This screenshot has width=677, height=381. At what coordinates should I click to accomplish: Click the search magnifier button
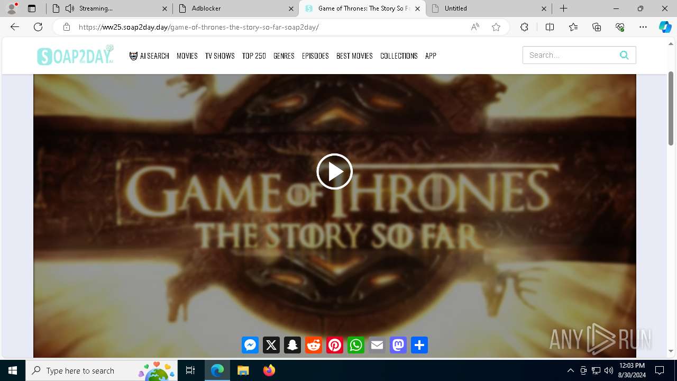[624, 55]
